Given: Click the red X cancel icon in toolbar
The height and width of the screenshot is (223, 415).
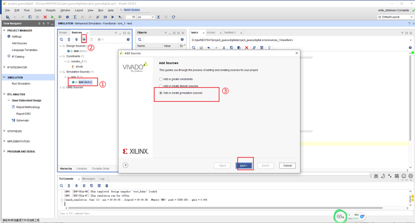Looking at the screenshot, I should click(45, 17).
